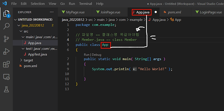
Task: Click App.java in the breadcrumb
Action: 159,20
